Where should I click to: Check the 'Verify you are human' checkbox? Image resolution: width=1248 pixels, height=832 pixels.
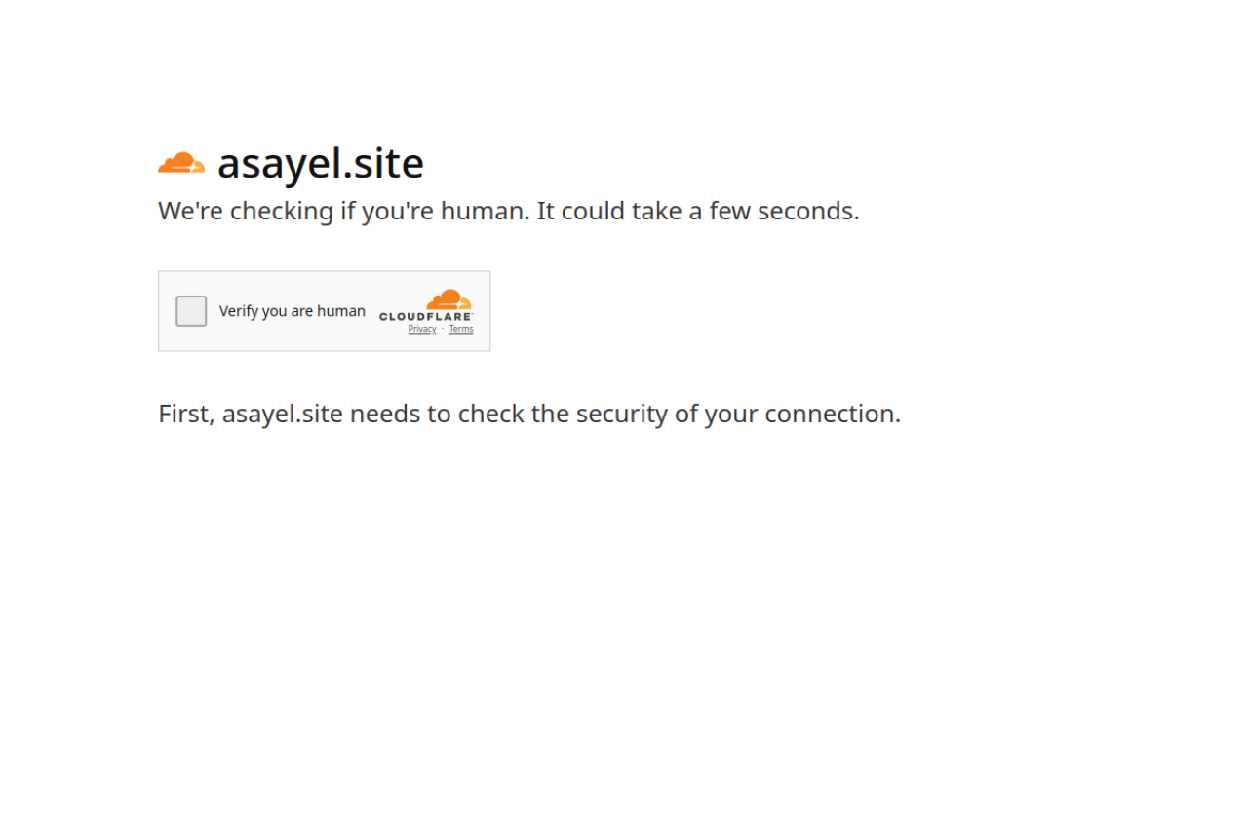(x=191, y=311)
